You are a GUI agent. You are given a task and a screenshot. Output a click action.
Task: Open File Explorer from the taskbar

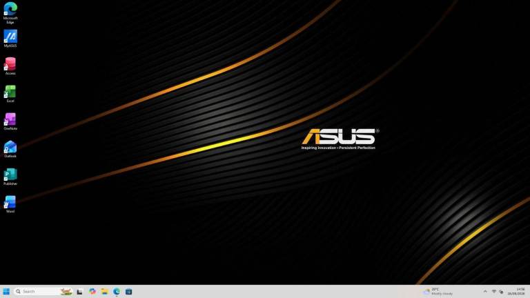[x=104, y=291]
